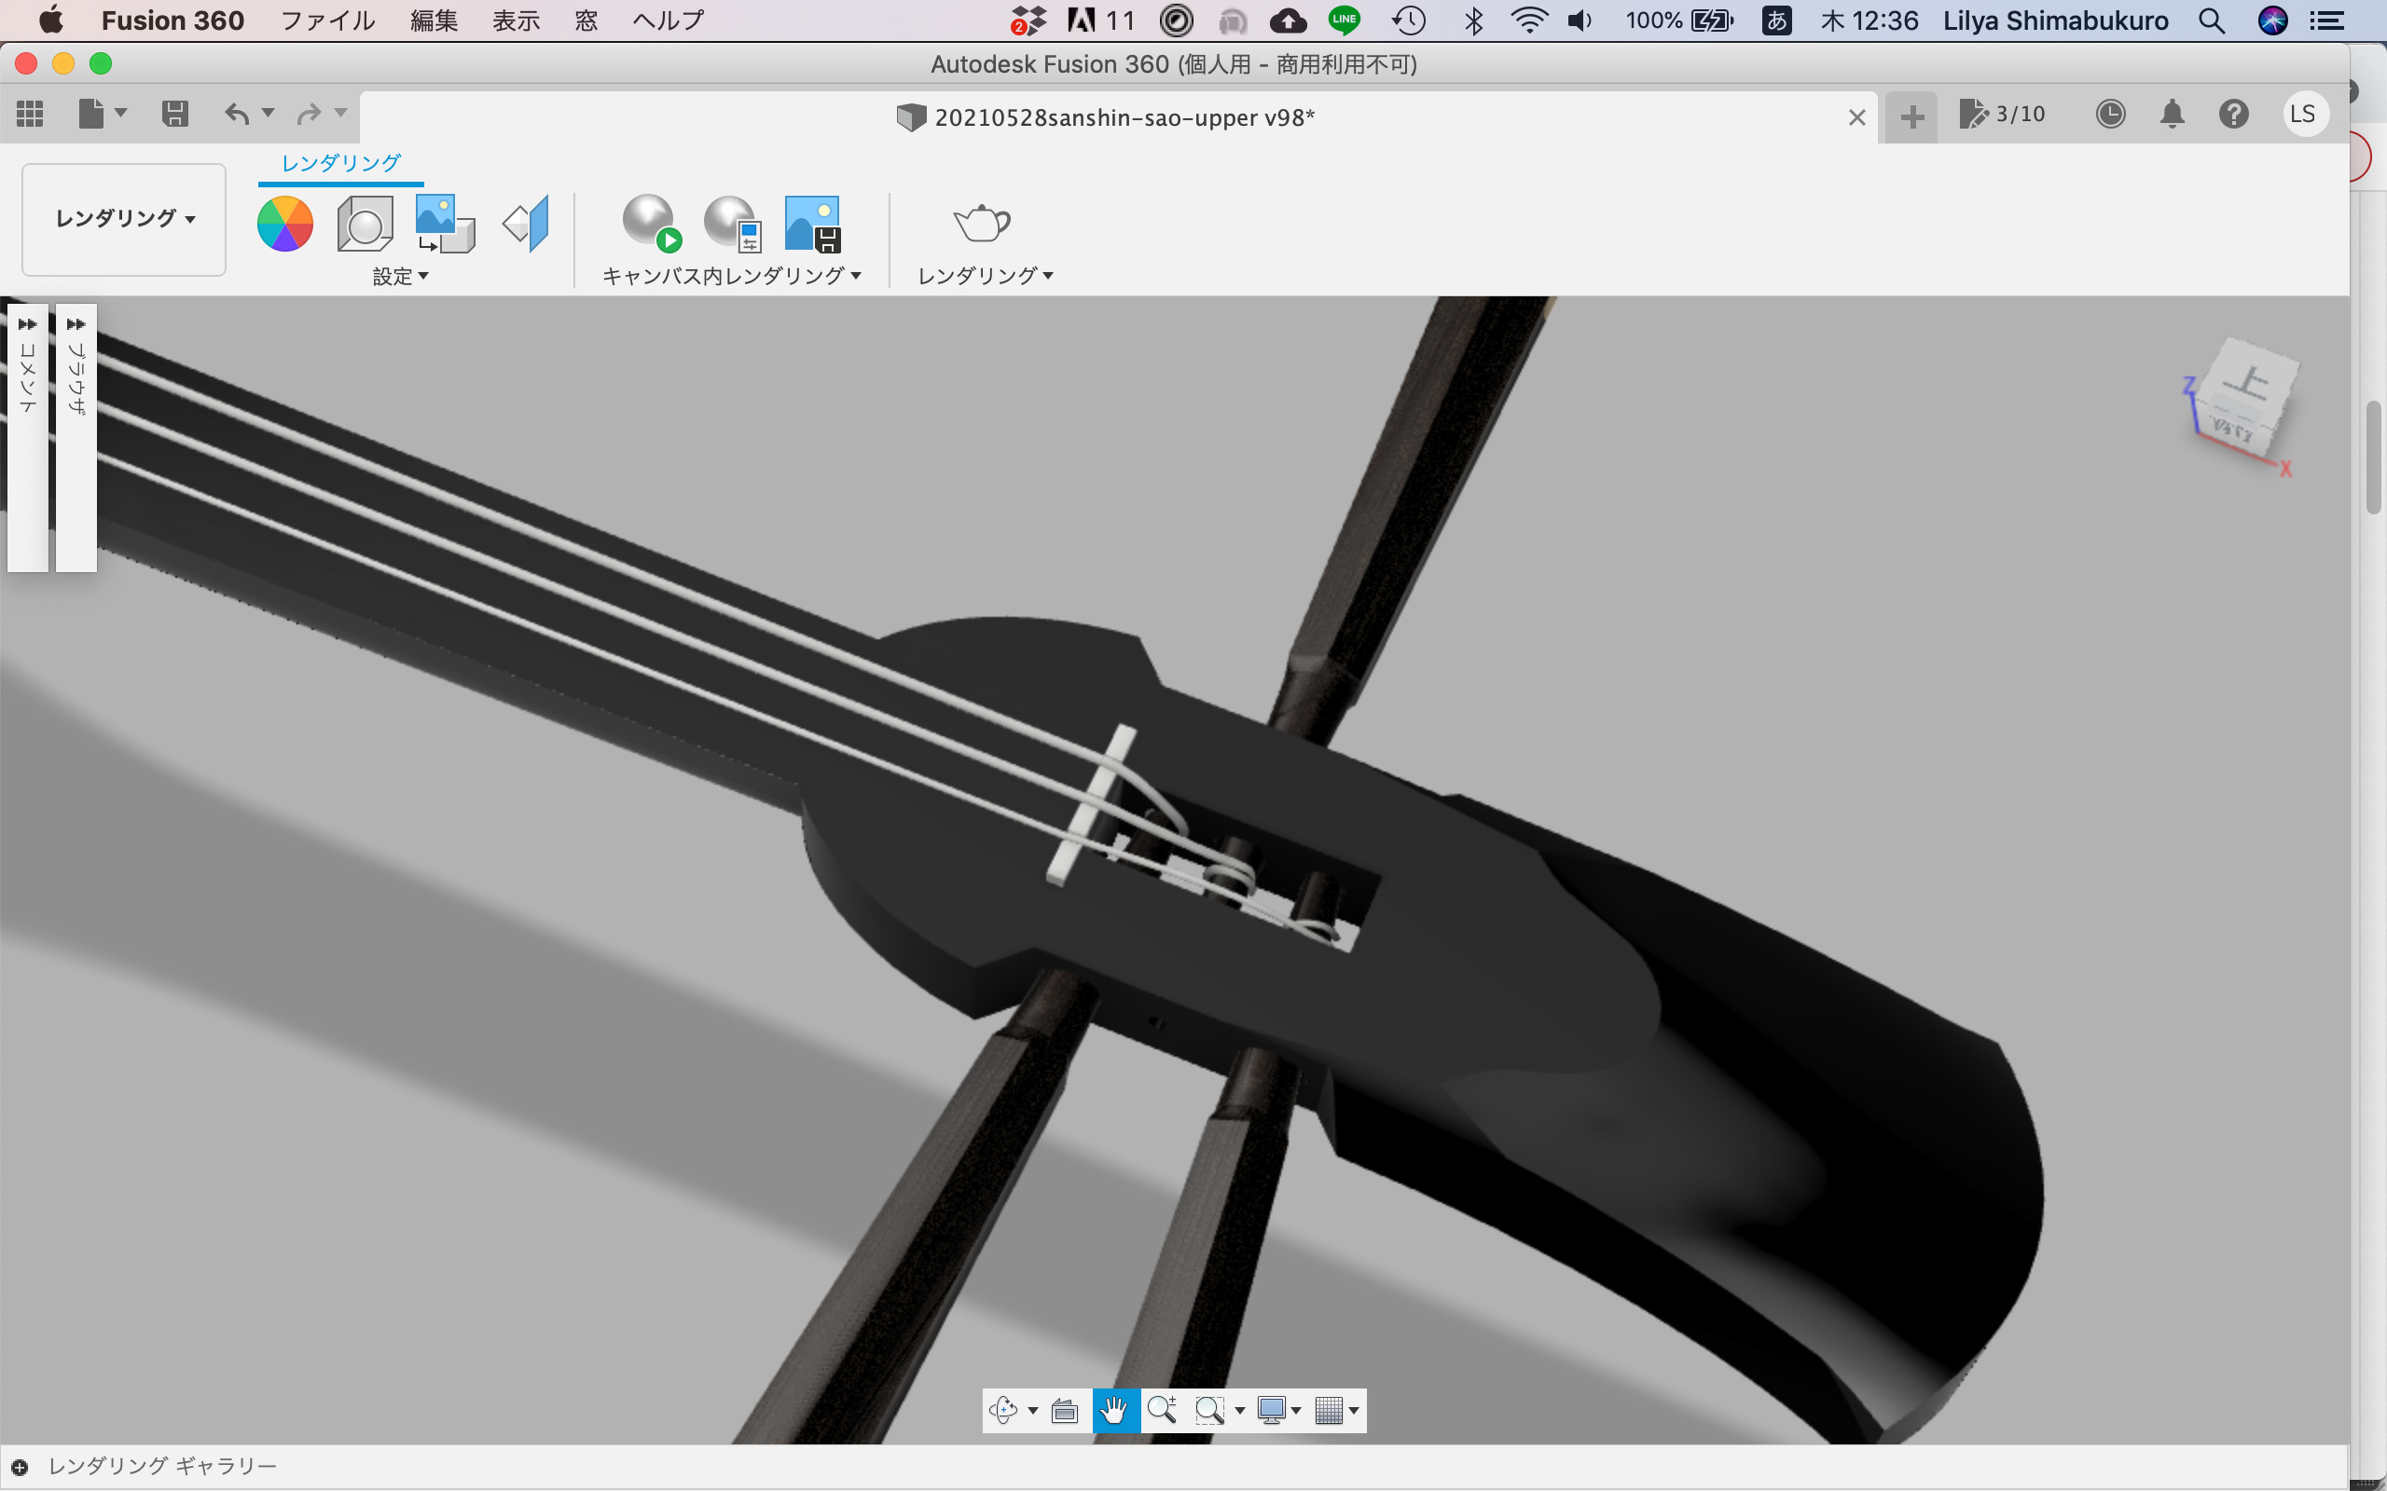Open Notification Center list icon
Viewport: 2387px width, 1491px height.
pyautogui.click(x=2328, y=21)
